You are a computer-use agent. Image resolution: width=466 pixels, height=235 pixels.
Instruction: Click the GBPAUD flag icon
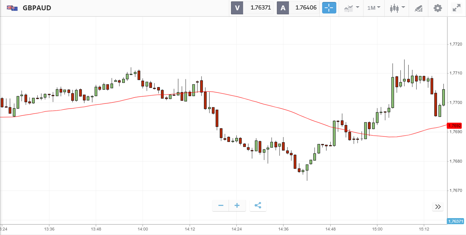coord(12,8)
